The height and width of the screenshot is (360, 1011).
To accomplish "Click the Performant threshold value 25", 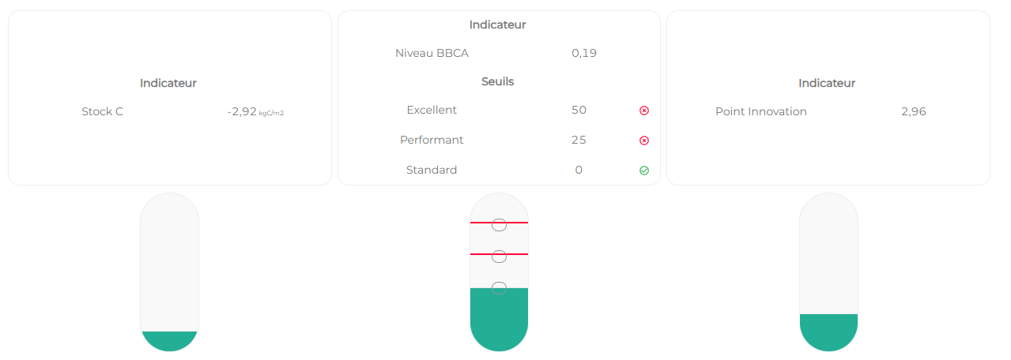I will pyautogui.click(x=579, y=141).
